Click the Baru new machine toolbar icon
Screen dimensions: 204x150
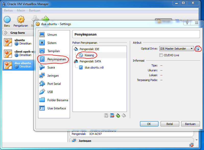pyautogui.click(x=7, y=19)
